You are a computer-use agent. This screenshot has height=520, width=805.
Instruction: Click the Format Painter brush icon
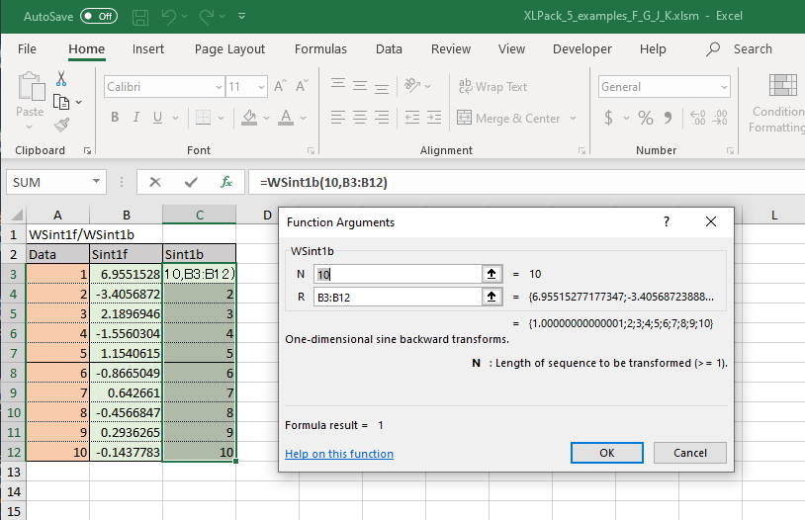pyautogui.click(x=61, y=125)
